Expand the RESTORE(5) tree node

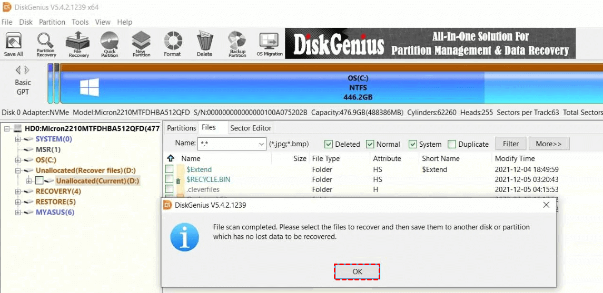[18, 201]
